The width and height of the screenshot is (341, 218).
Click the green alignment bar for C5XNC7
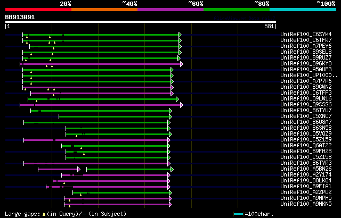[x=114, y=116]
